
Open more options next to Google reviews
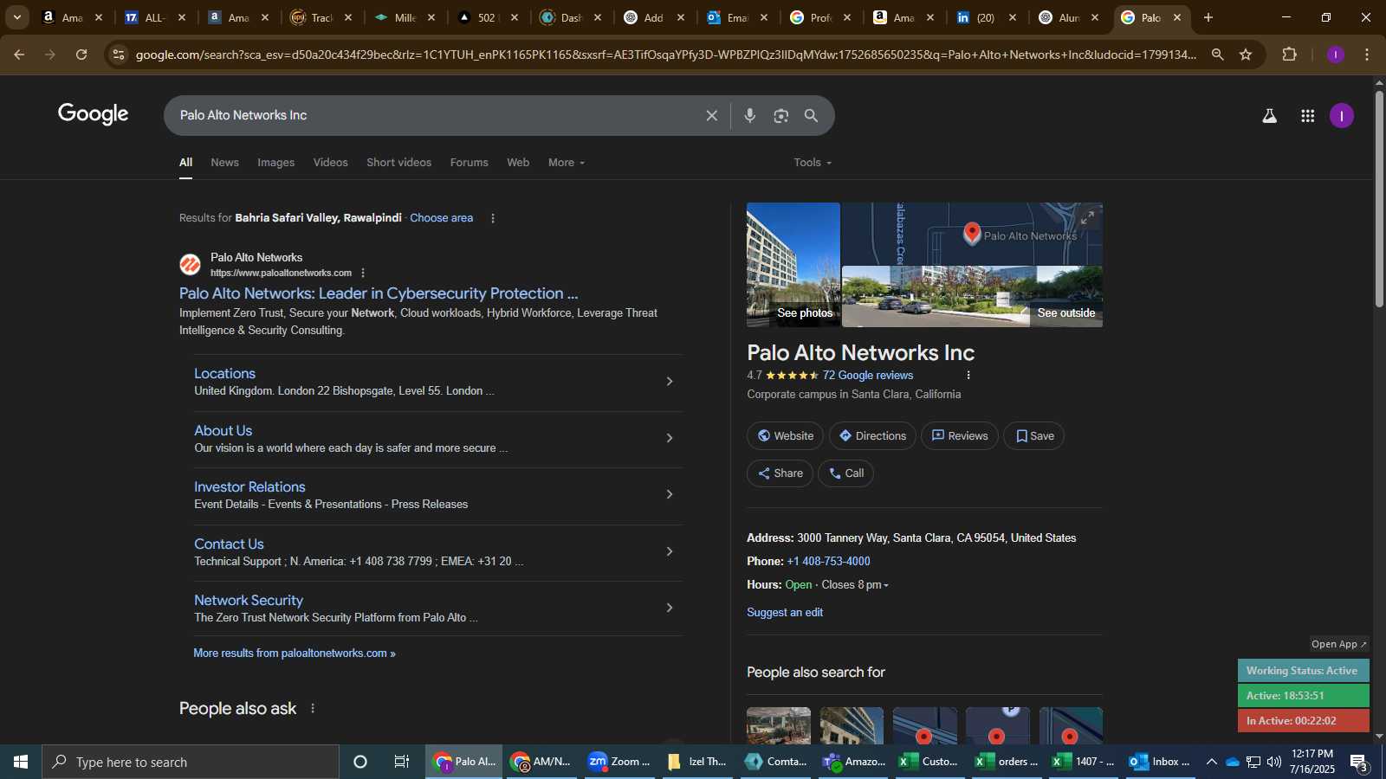pos(968,375)
